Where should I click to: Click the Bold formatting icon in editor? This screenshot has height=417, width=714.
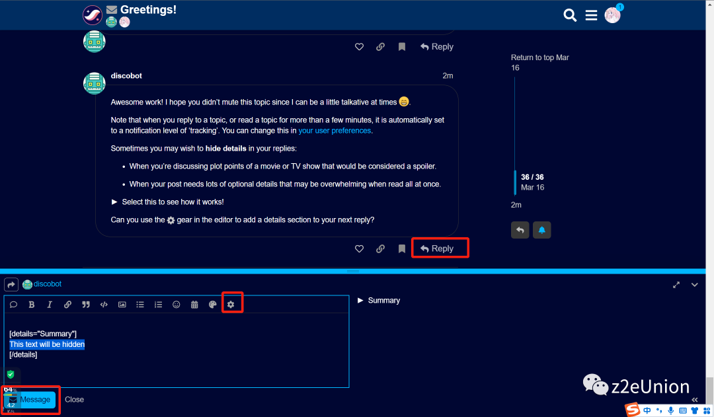(x=31, y=305)
